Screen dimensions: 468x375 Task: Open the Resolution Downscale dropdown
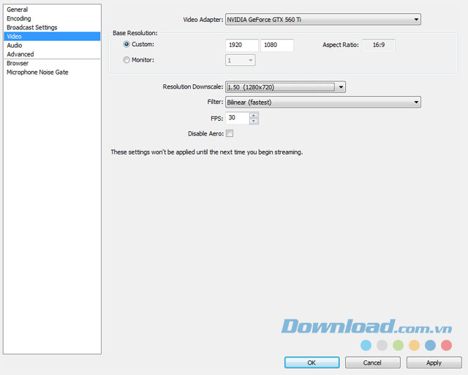[x=285, y=87]
